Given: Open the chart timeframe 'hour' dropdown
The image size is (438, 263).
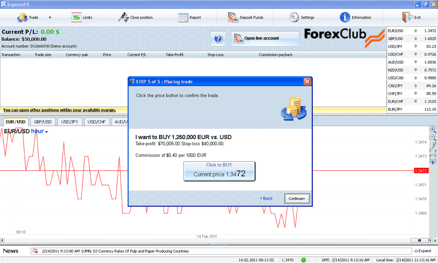Looking at the screenshot, I should click(40, 131).
